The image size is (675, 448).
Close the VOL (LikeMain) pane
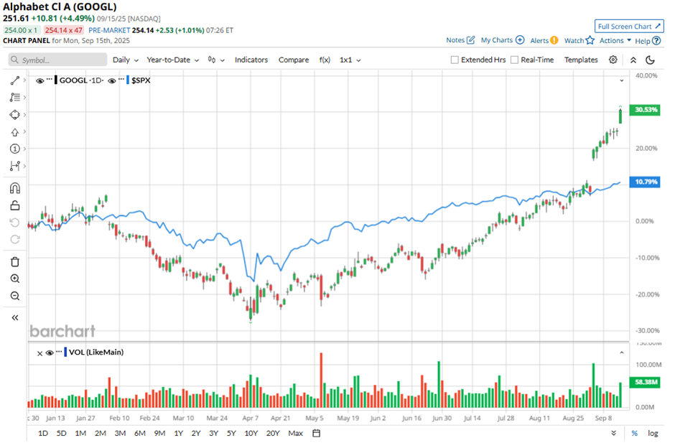(39, 353)
